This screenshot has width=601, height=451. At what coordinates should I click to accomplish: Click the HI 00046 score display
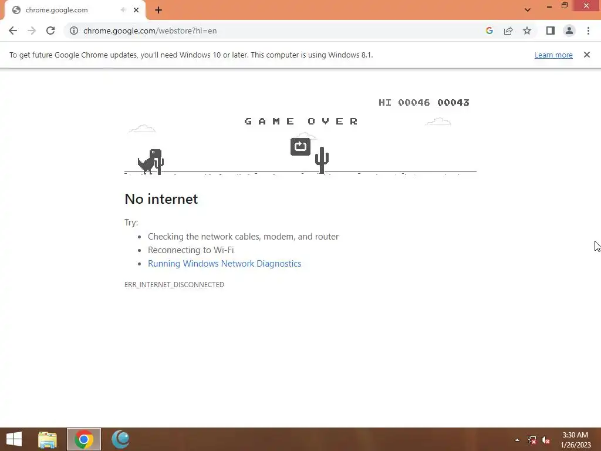404,102
